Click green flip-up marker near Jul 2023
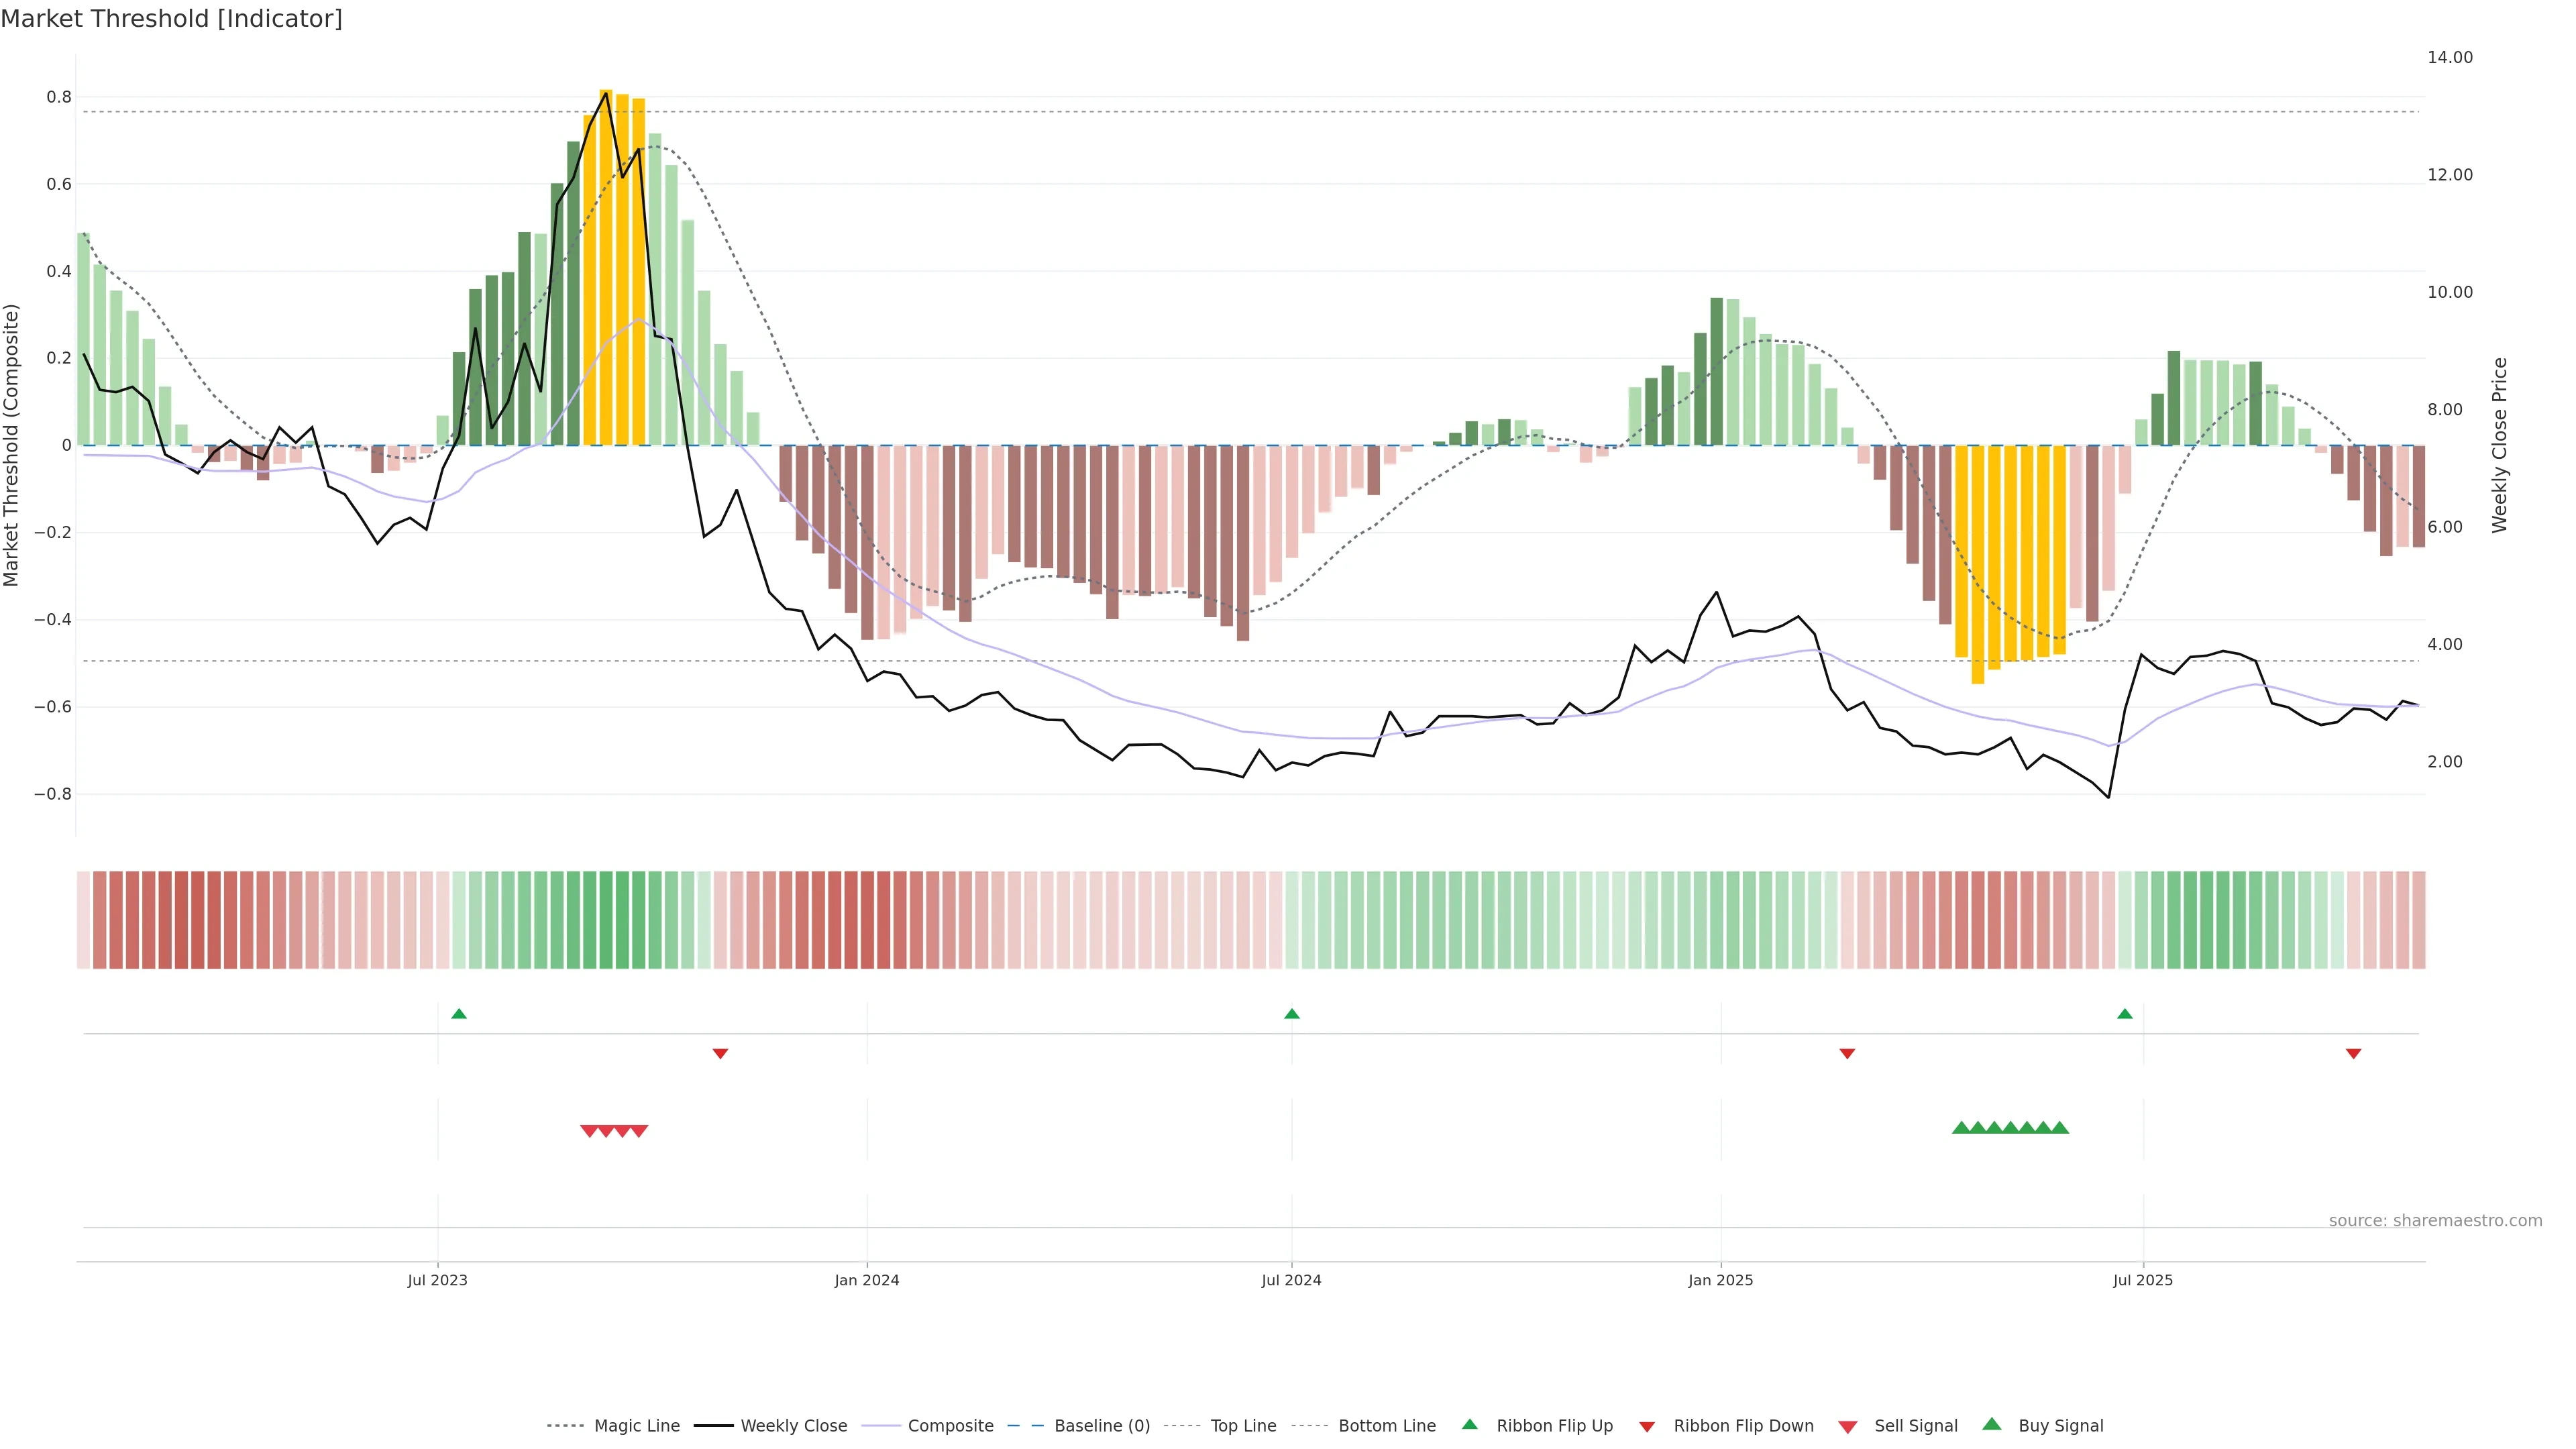Image resolution: width=2576 pixels, height=1449 pixels. (459, 1014)
